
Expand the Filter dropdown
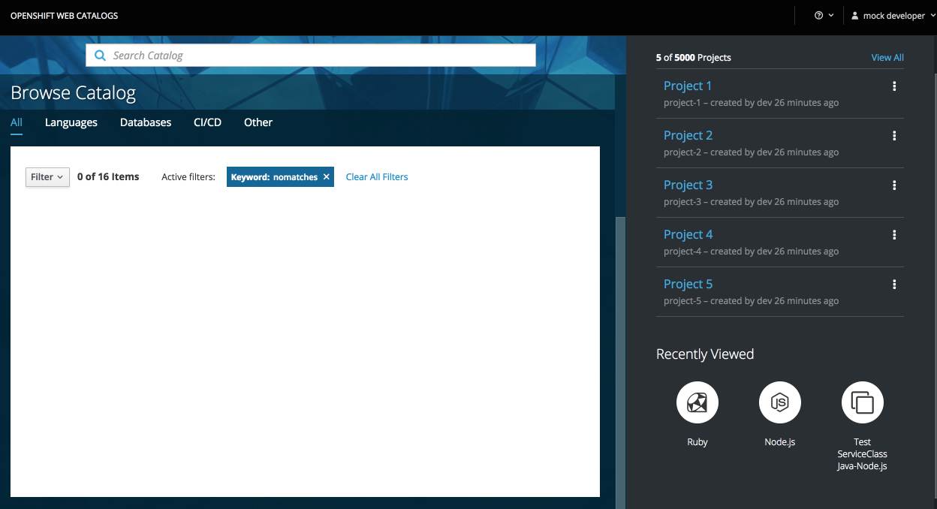tap(47, 176)
